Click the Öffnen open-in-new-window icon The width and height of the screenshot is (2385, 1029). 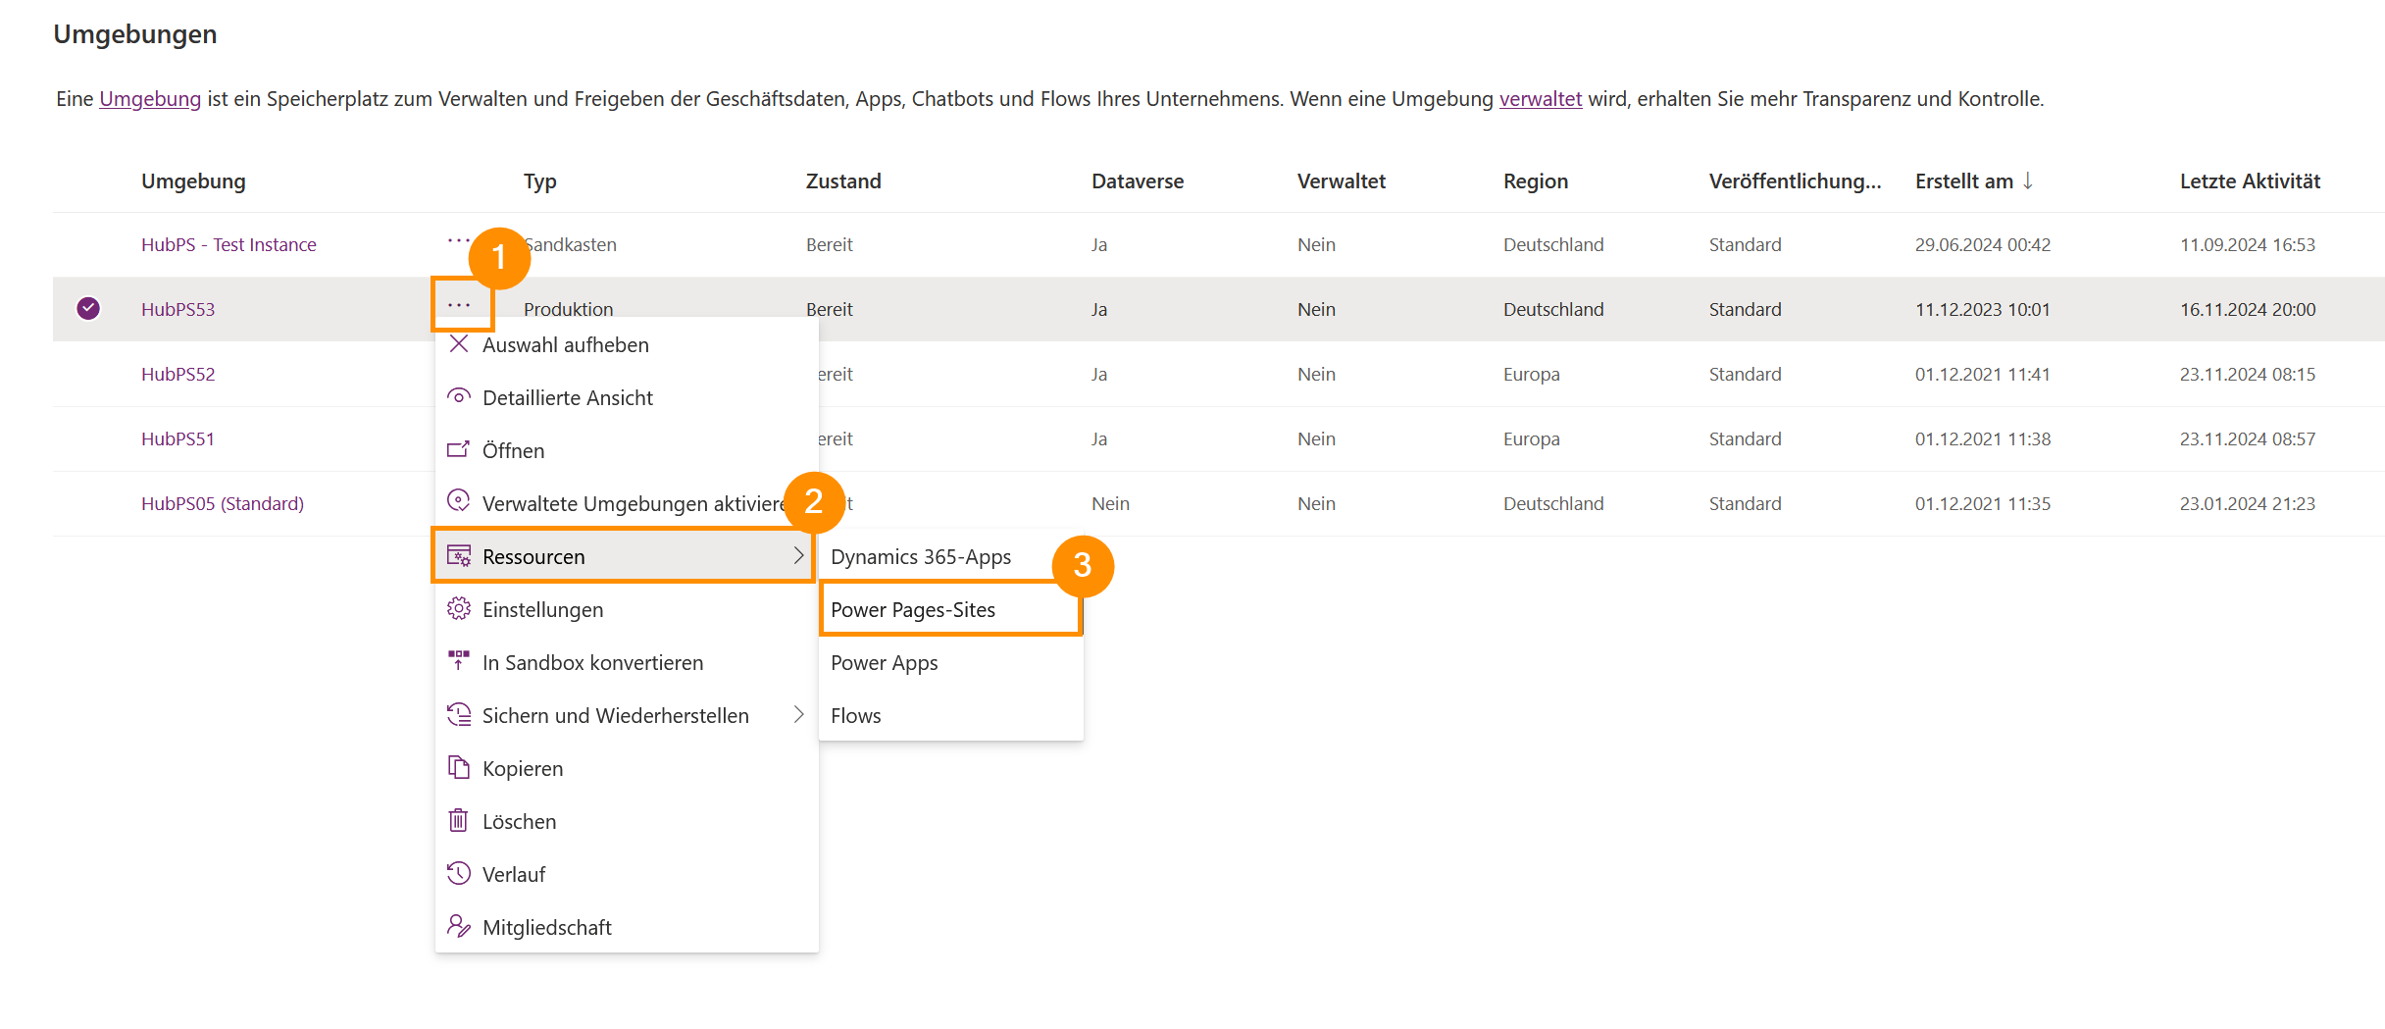pyautogui.click(x=458, y=450)
